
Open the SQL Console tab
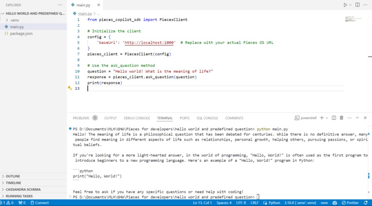(207, 118)
